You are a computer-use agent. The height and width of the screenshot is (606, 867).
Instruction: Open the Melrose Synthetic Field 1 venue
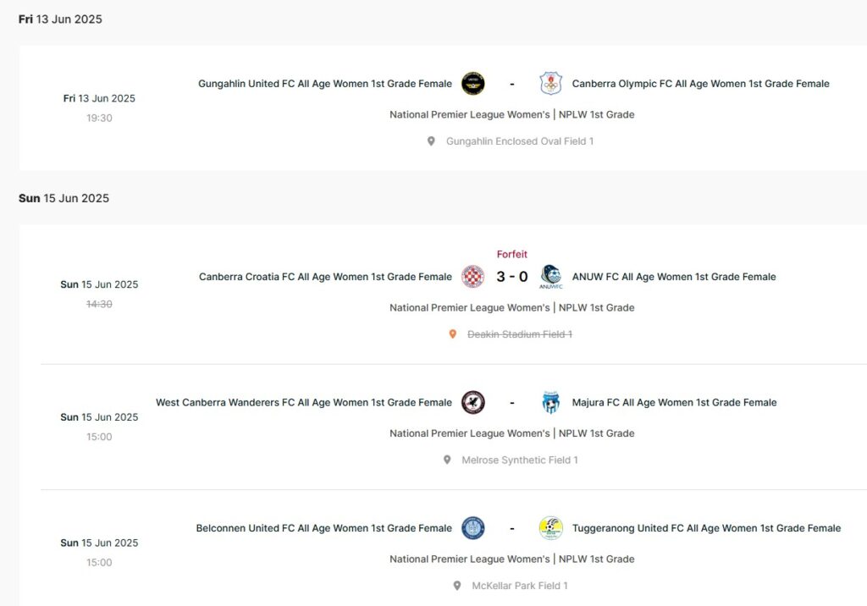[x=519, y=460]
